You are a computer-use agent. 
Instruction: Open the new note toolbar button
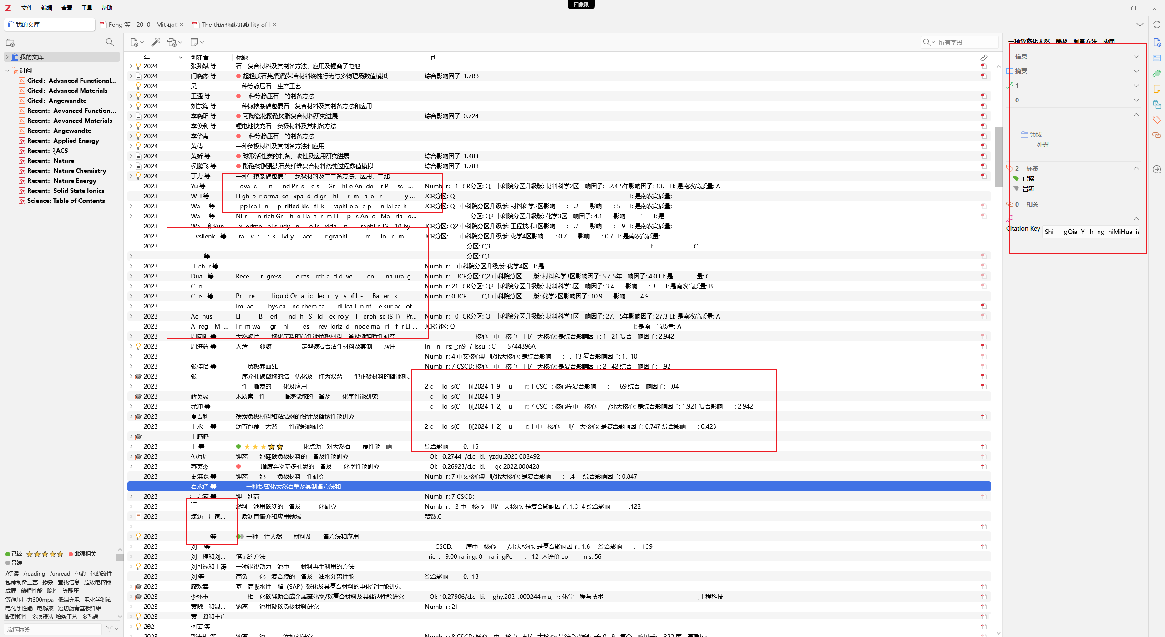(x=194, y=42)
